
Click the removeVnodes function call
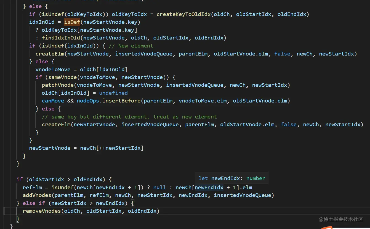[x=42, y=211]
